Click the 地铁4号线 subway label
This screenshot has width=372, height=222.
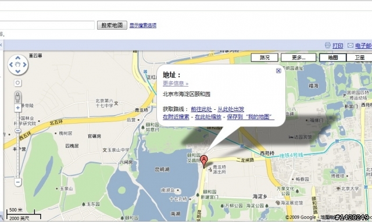click(x=291, y=156)
